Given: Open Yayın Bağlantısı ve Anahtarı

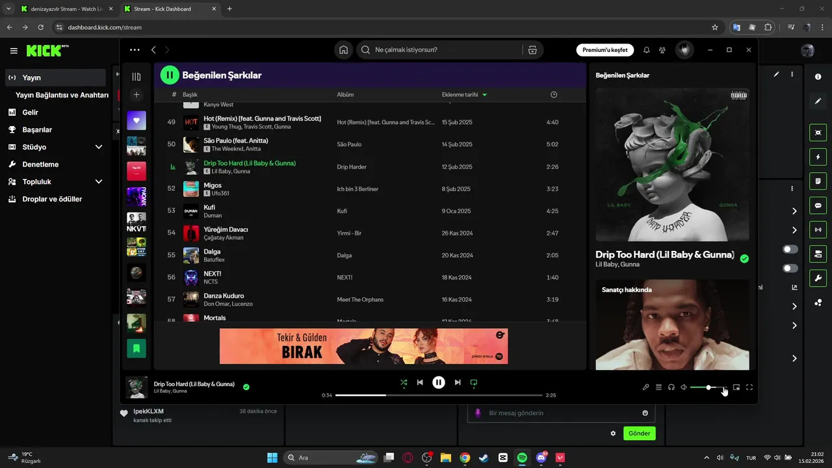Looking at the screenshot, I should [x=62, y=95].
